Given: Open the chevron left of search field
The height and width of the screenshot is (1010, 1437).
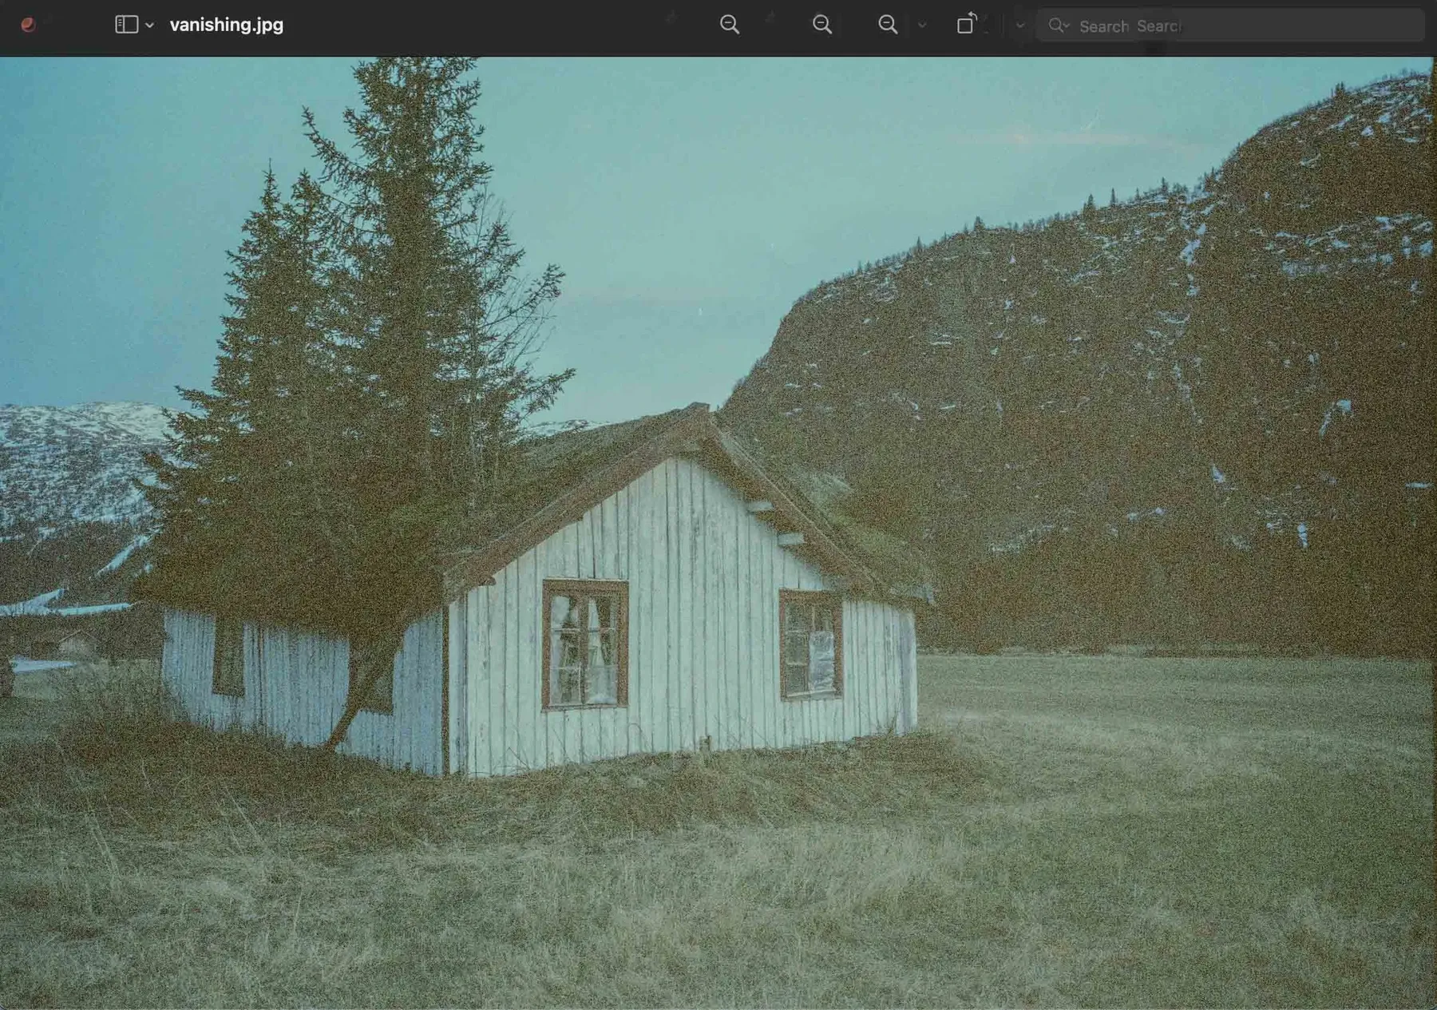Looking at the screenshot, I should [x=1019, y=26].
